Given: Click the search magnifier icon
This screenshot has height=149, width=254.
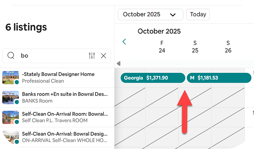Looking at the screenshot, I should pos(11,56).
